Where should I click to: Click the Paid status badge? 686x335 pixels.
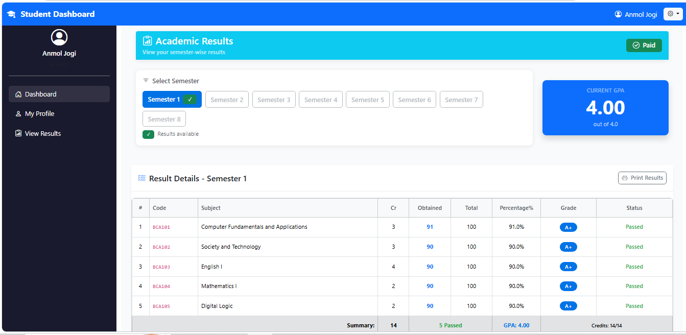[x=644, y=45]
